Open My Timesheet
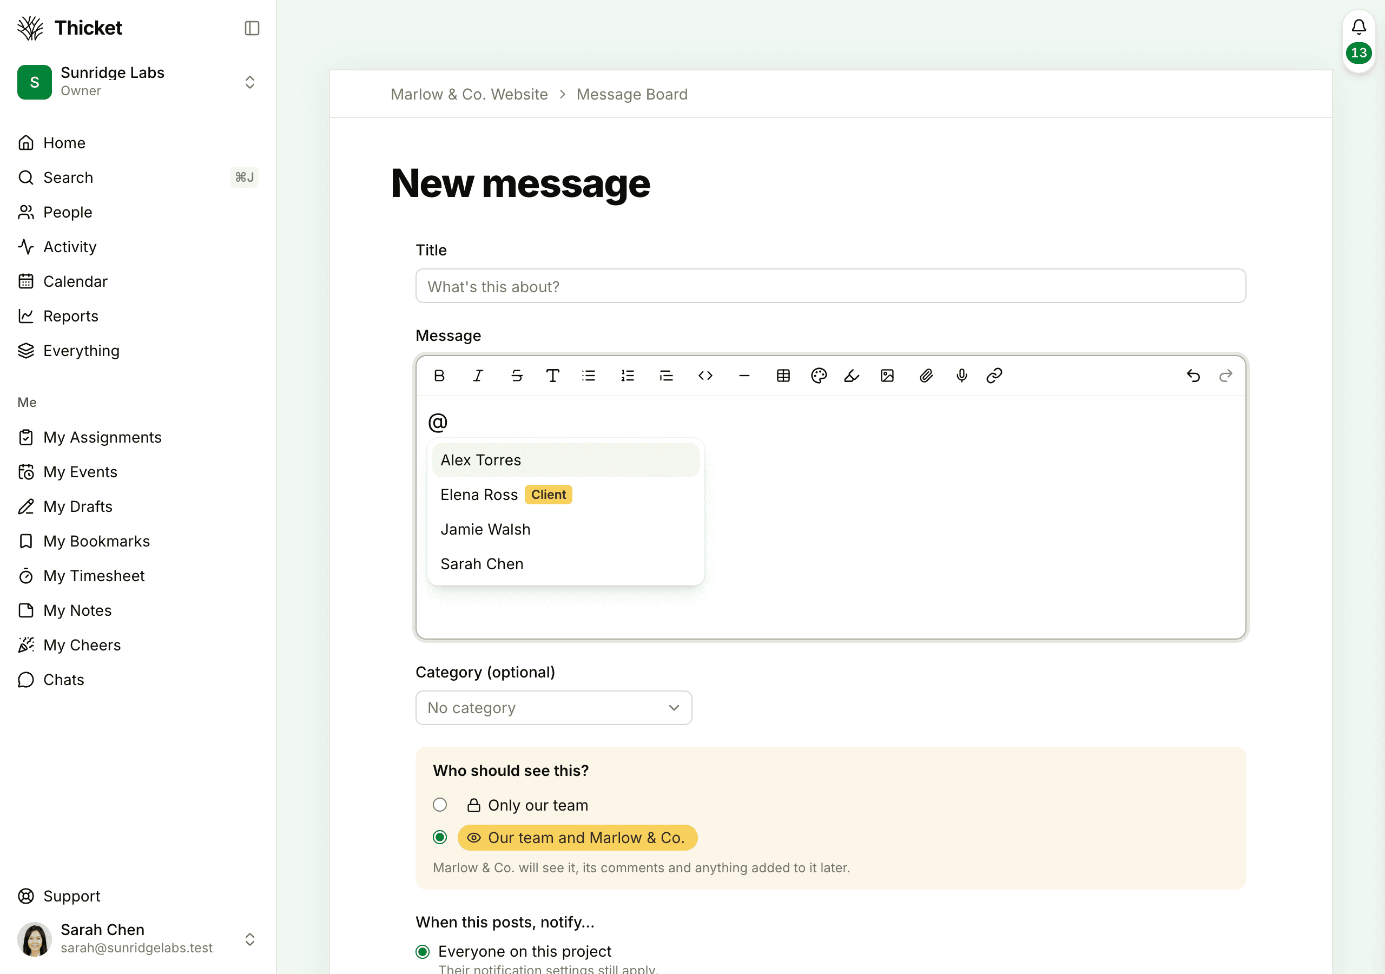 click(138, 576)
